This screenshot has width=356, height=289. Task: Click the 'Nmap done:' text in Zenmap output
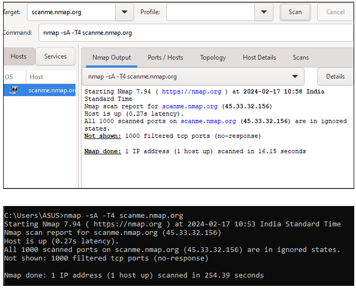(x=103, y=151)
